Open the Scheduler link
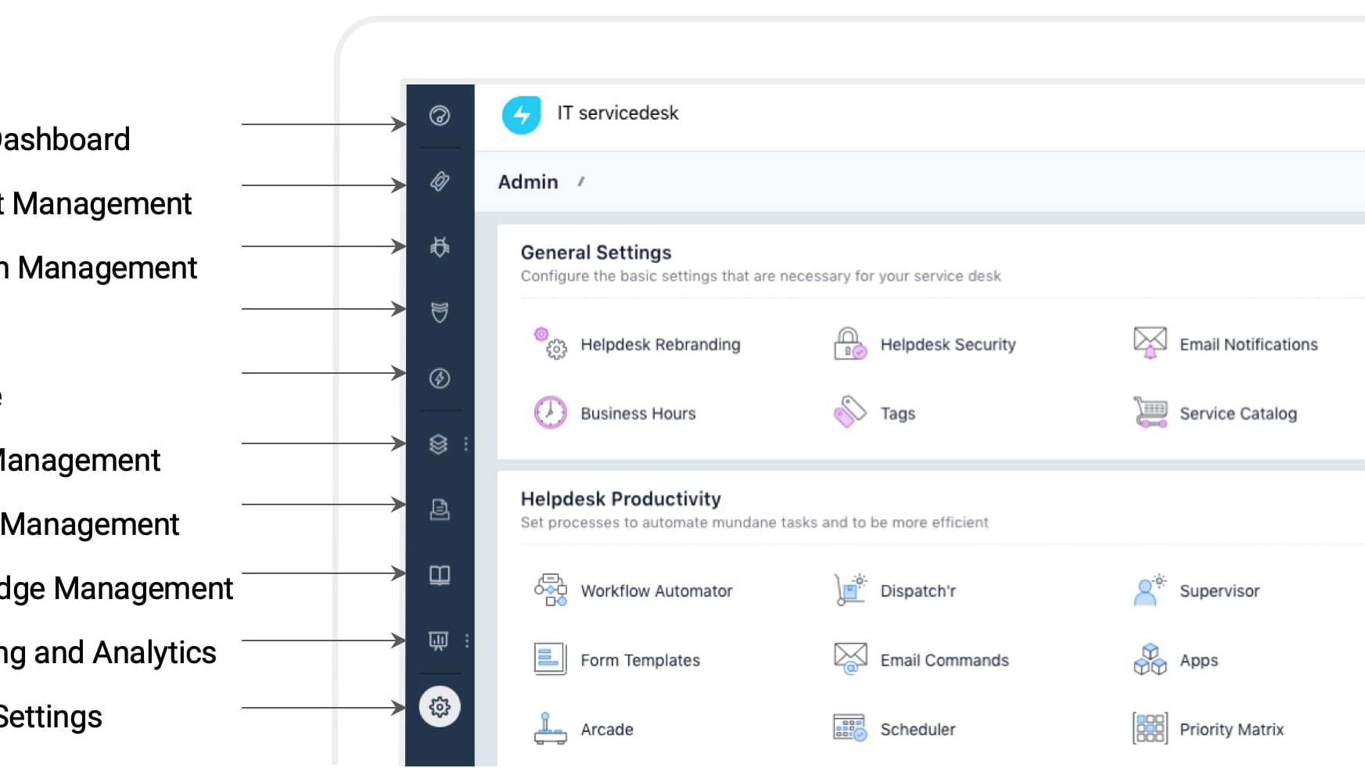Image resolution: width=1365 pixels, height=768 pixels. point(918,730)
